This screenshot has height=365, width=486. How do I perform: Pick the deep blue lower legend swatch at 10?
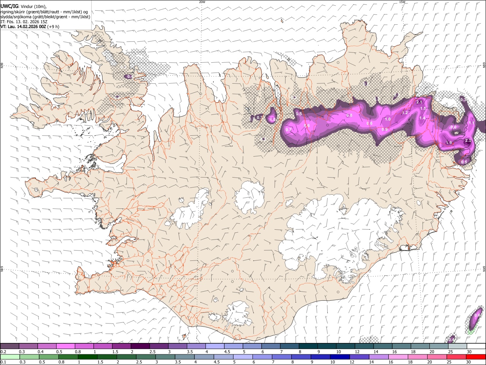[x=340, y=357]
